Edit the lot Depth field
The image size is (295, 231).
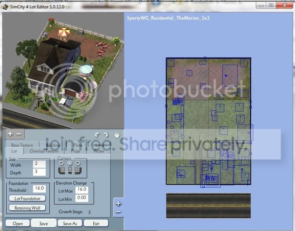pyautogui.click(x=39, y=172)
